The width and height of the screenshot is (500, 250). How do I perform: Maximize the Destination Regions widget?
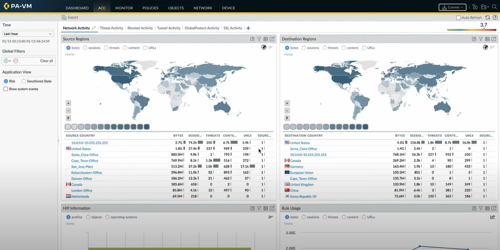pos(474,39)
